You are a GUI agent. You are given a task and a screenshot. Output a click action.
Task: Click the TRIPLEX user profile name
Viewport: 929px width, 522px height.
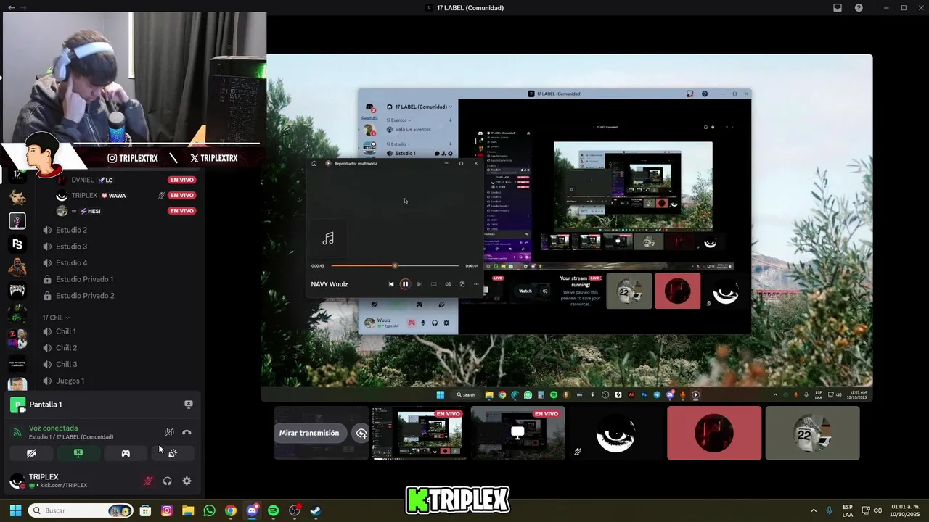coord(44,477)
